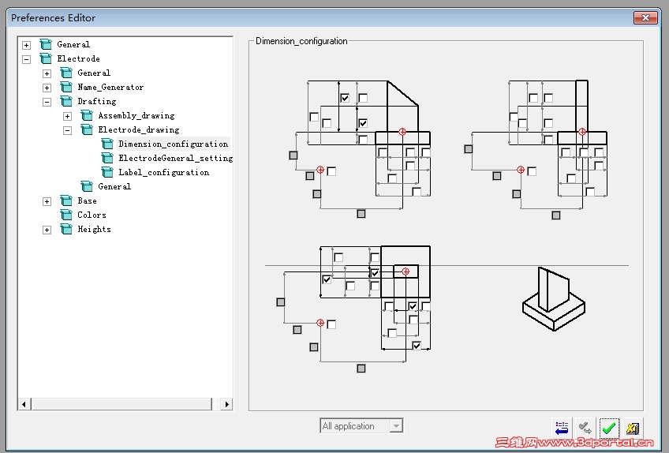
Task: Expand the General node under Electrode
Action: pos(47,73)
